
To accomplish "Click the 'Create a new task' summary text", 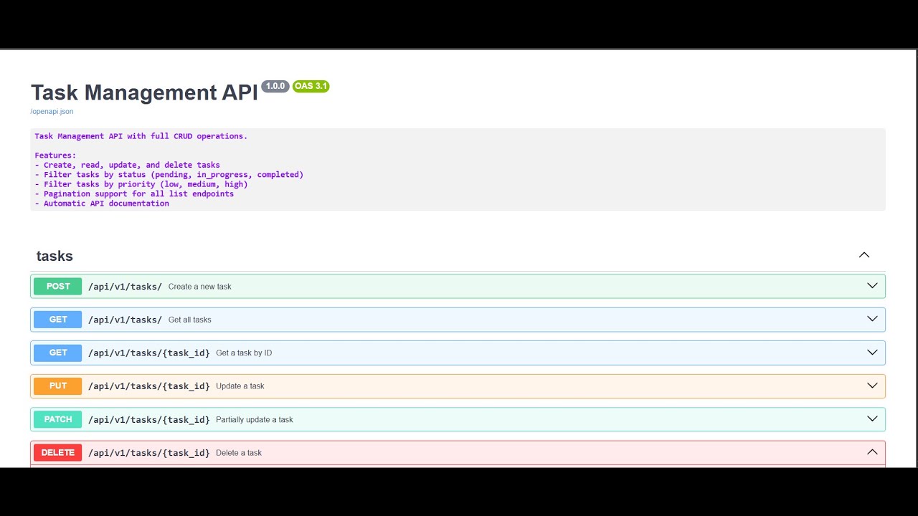I will [200, 287].
